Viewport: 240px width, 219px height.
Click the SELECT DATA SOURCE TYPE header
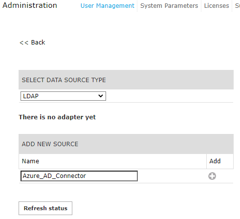click(x=126, y=80)
